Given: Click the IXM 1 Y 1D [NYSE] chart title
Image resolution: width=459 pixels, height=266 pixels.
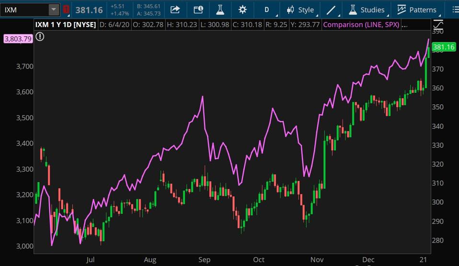Looking at the screenshot, I should point(66,24).
